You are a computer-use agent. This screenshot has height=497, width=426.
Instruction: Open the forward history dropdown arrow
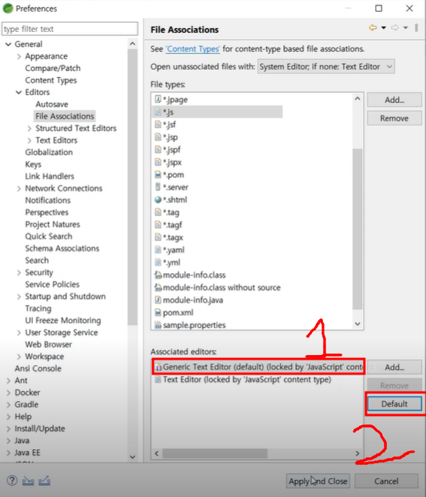[x=406, y=28]
